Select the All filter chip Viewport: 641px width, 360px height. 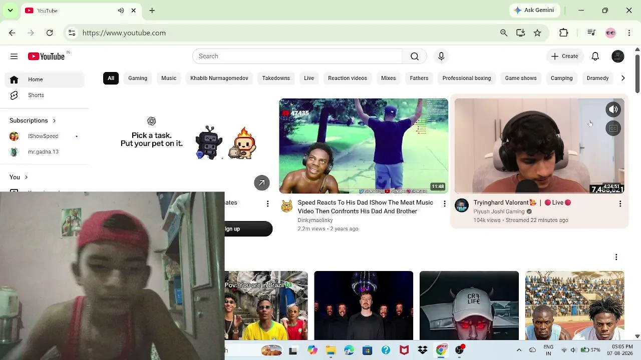pyautogui.click(x=111, y=78)
